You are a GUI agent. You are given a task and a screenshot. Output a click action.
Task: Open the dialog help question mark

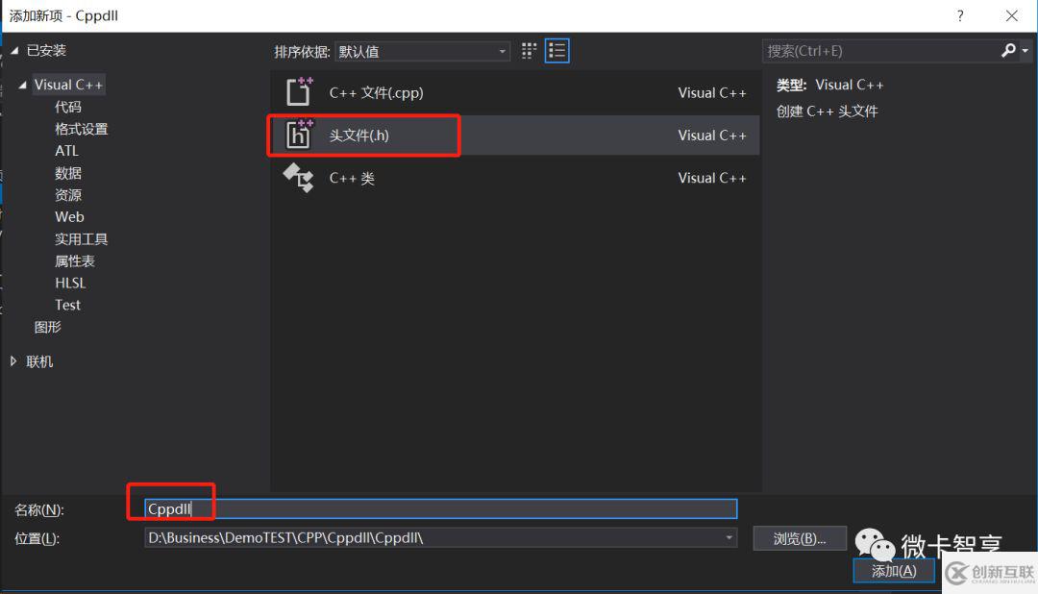pyautogui.click(x=960, y=16)
